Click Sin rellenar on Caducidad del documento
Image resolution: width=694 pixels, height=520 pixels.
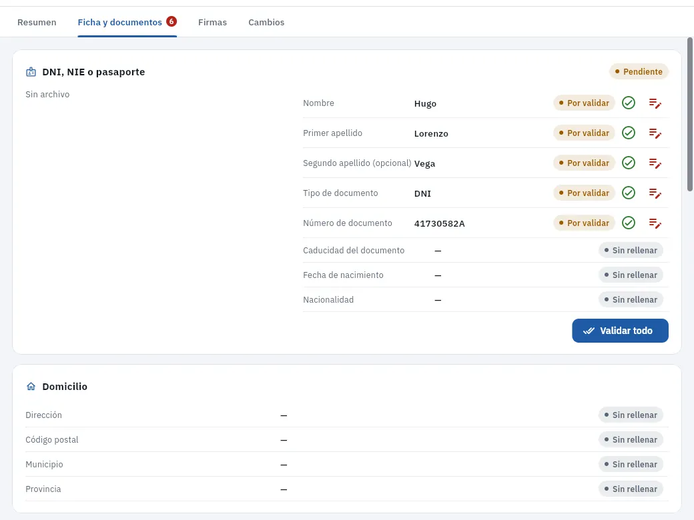(631, 250)
